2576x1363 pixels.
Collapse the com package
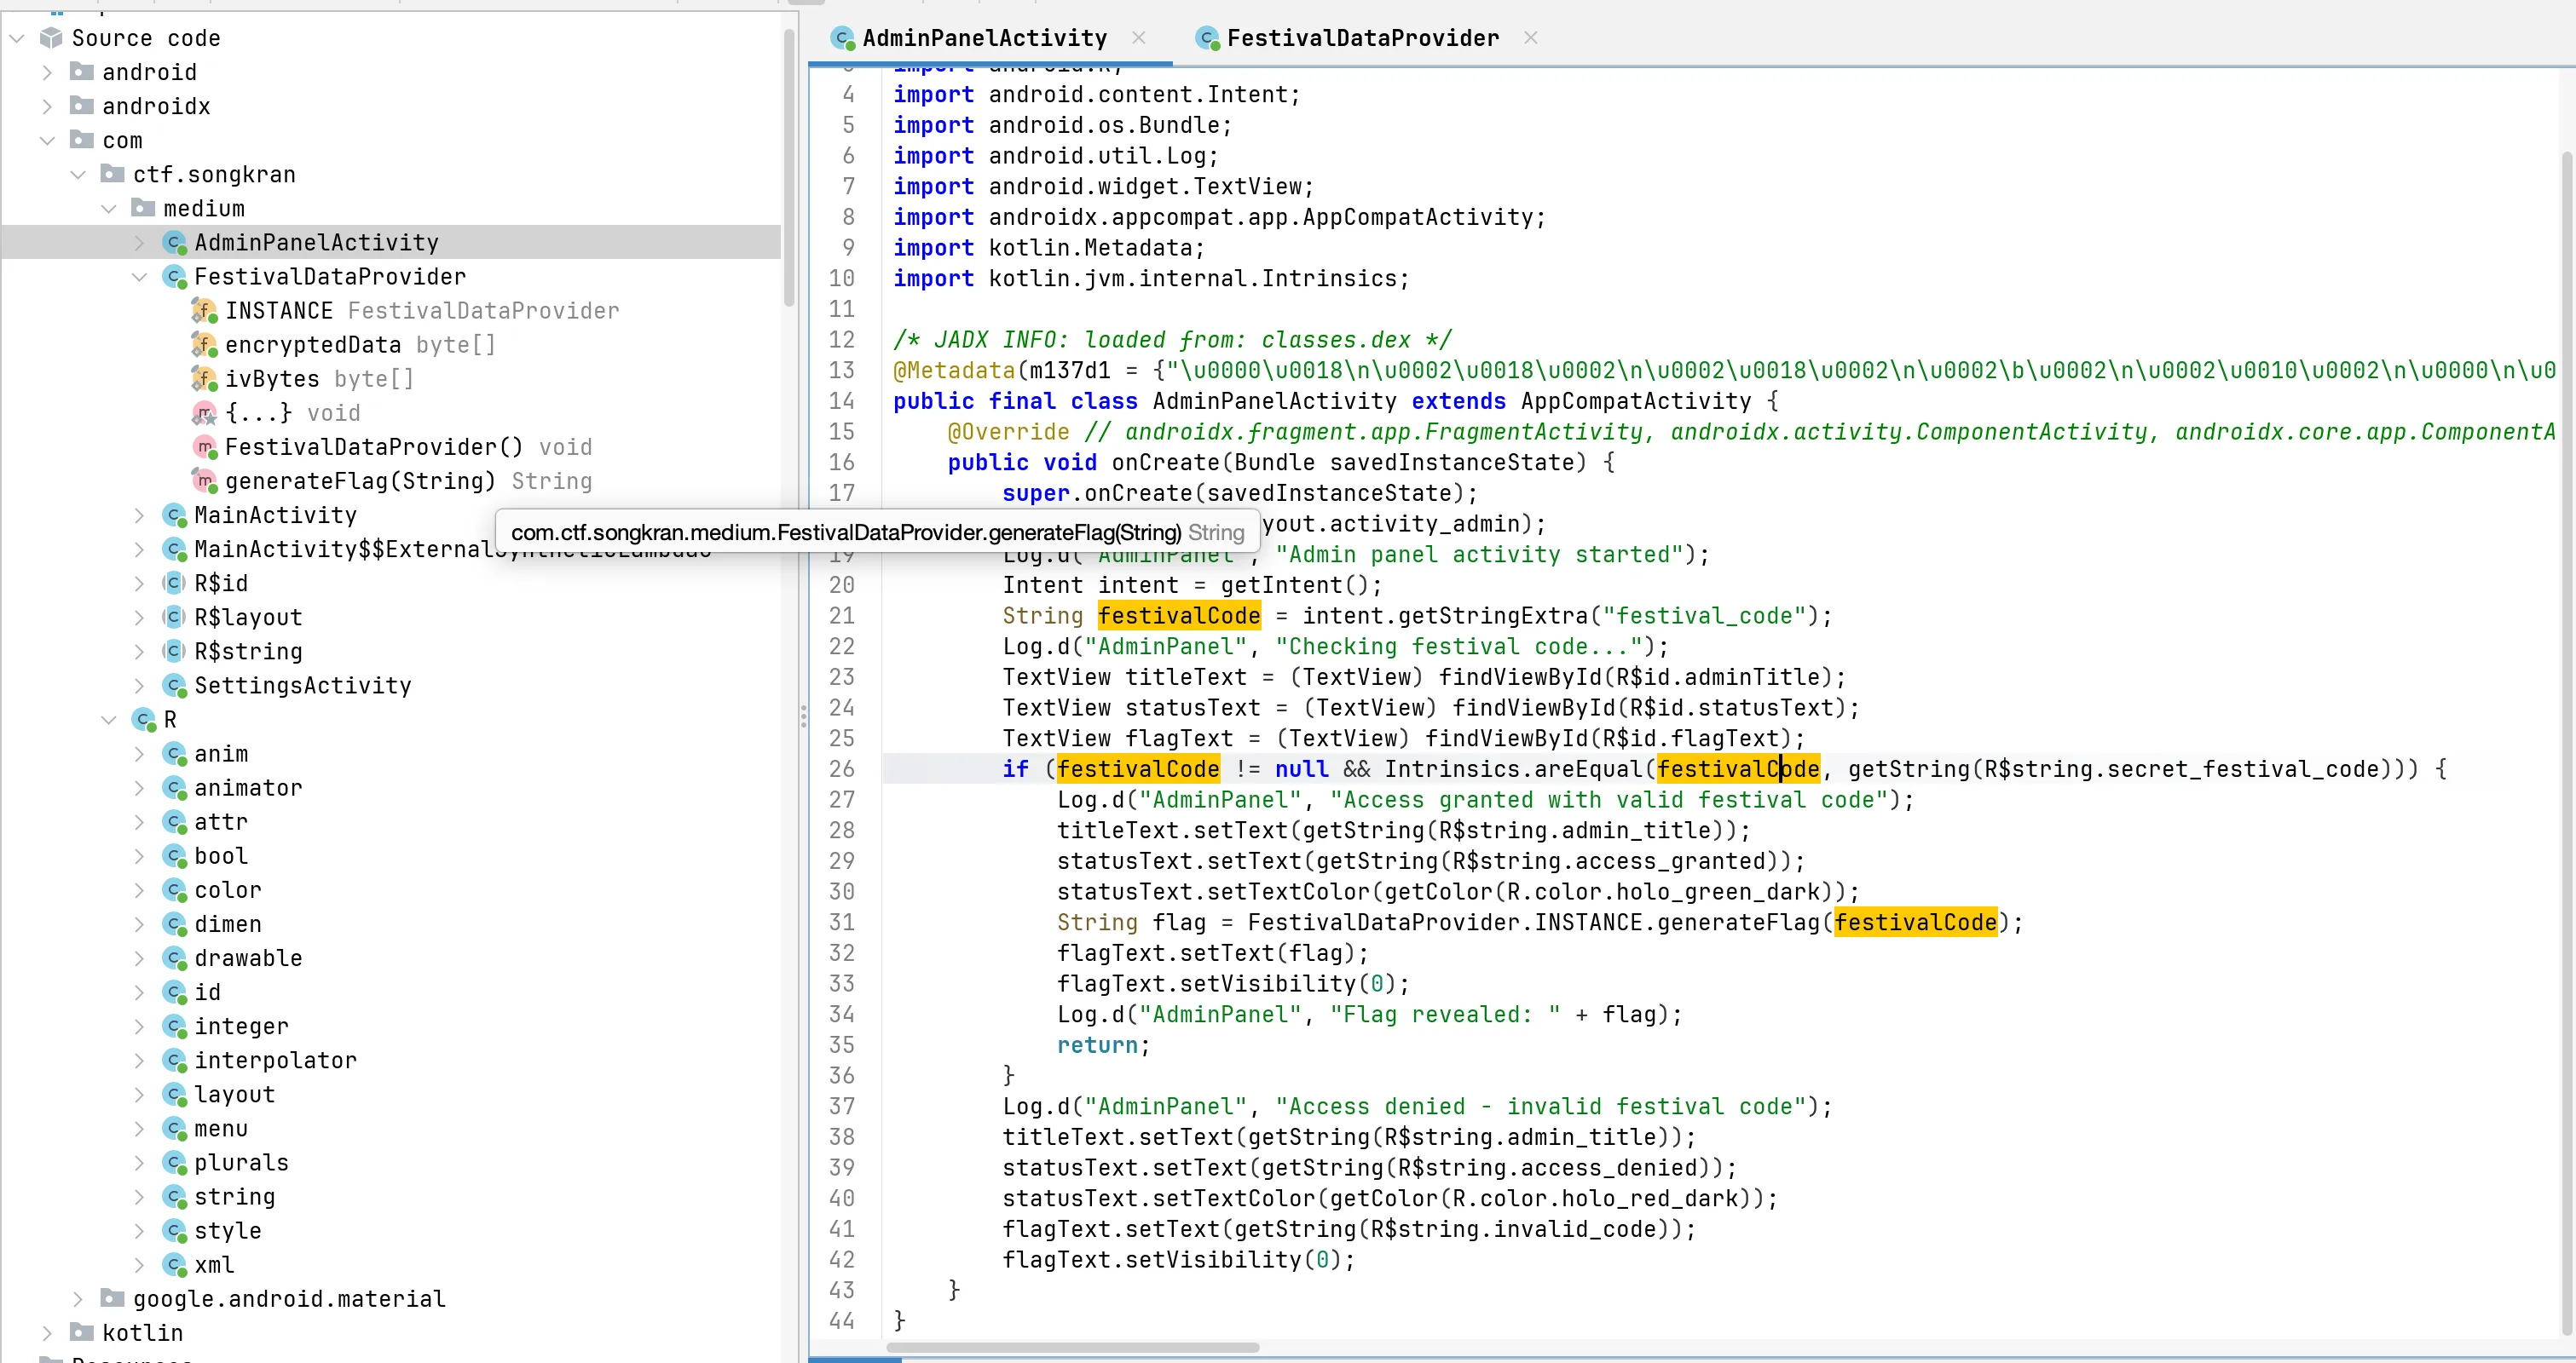click(x=47, y=140)
